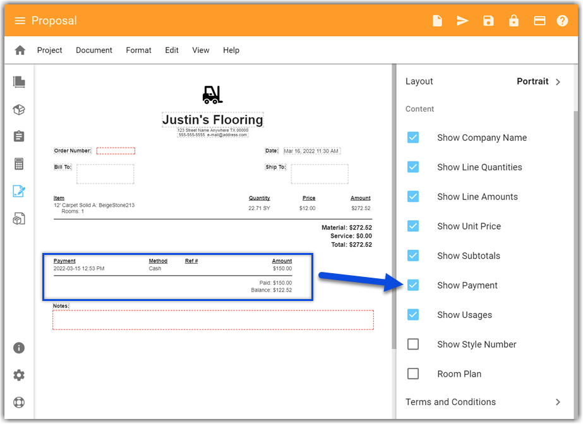This screenshot has width=583, height=424.
Task: Open the document-with-box icon in sidebar
Action: click(x=19, y=219)
